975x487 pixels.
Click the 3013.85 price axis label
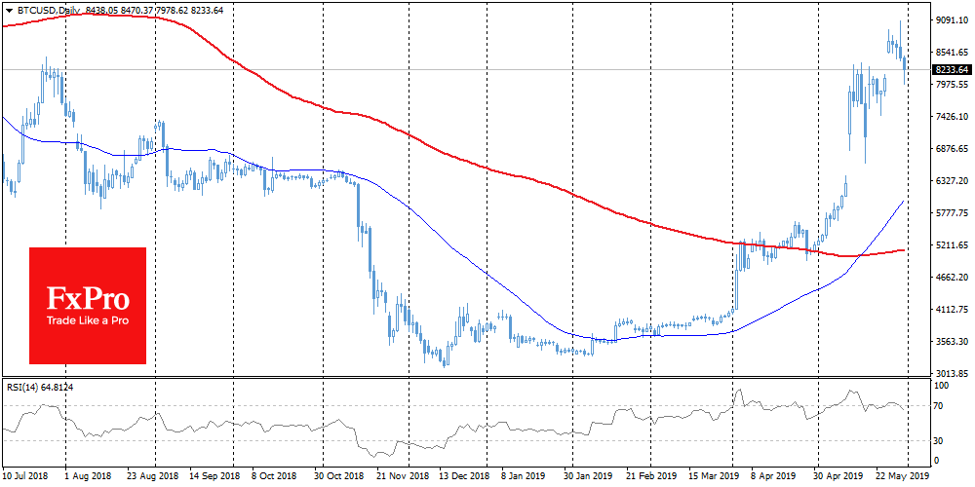[x=949, y=374]
